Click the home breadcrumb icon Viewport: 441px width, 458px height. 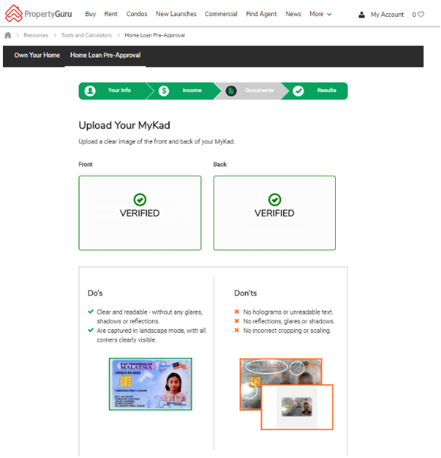[8, 35]
